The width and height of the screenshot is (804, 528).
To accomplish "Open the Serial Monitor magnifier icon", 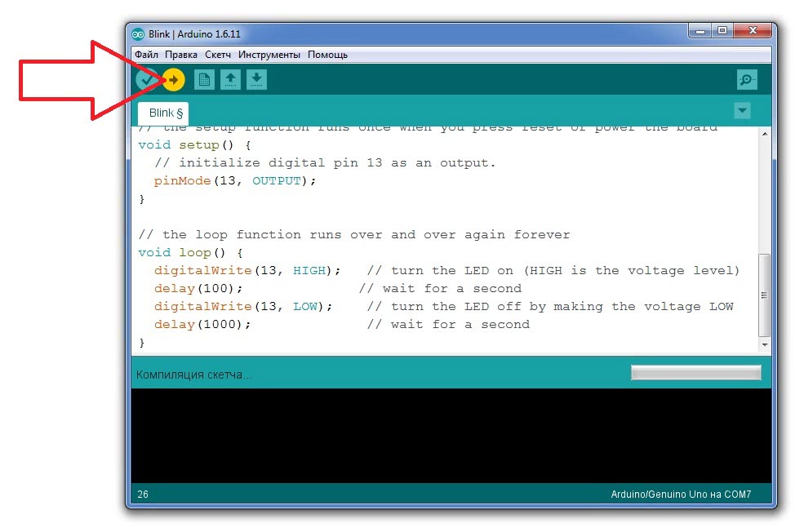I will (746, 80).
